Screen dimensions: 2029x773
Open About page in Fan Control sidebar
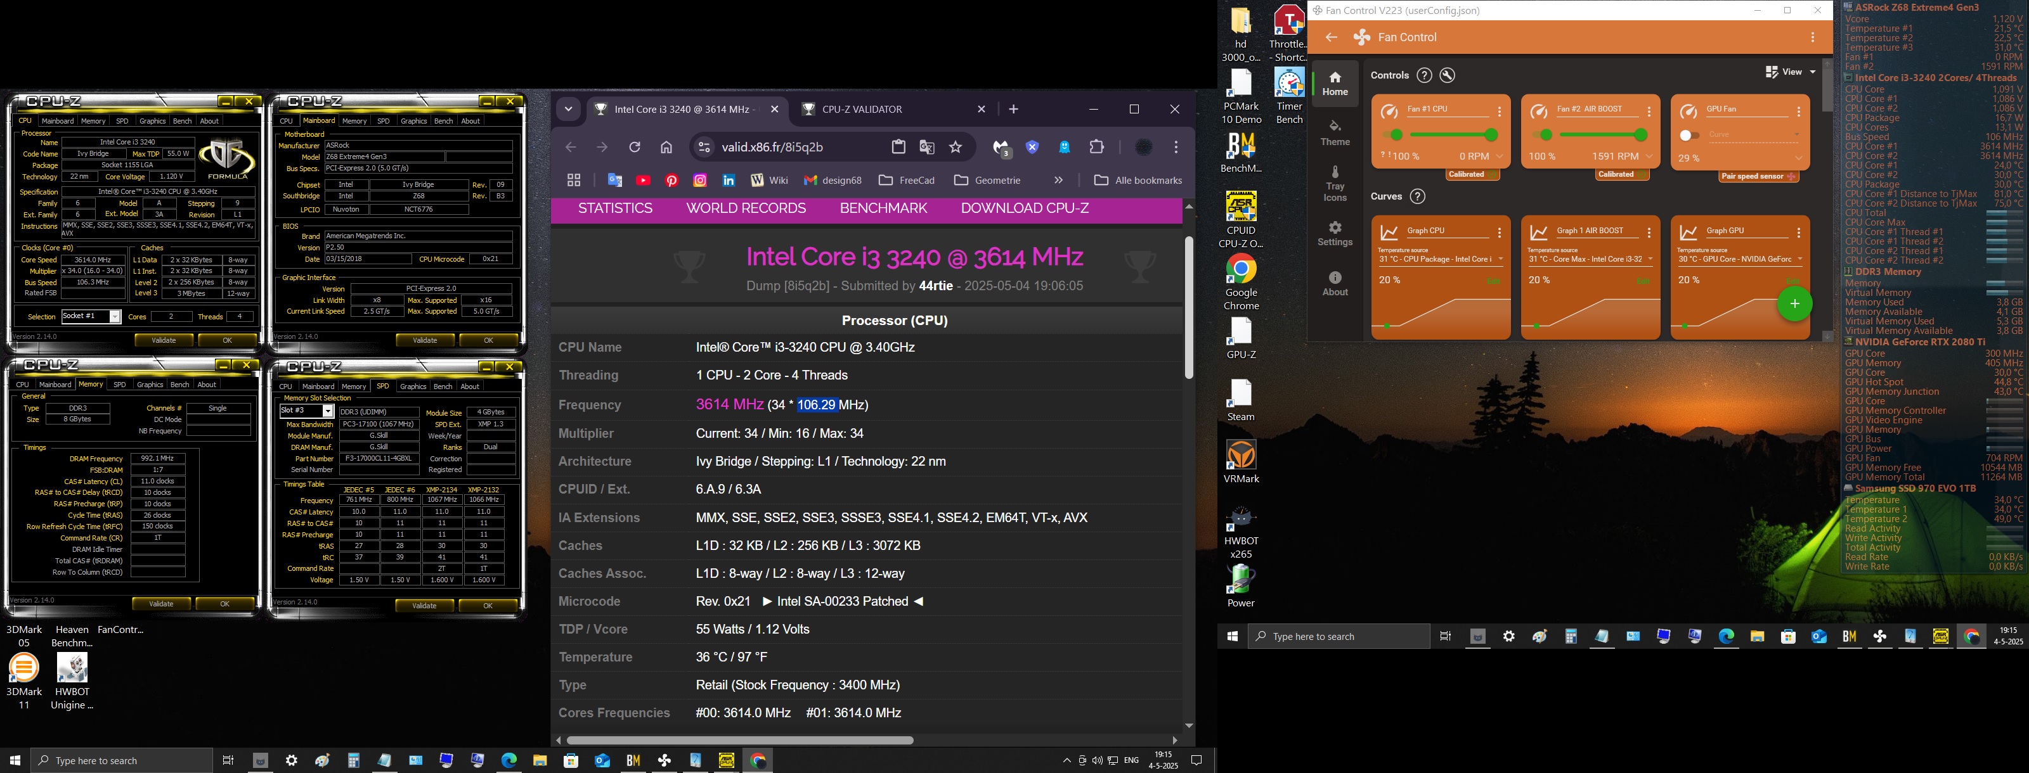tap(1335, 283)
